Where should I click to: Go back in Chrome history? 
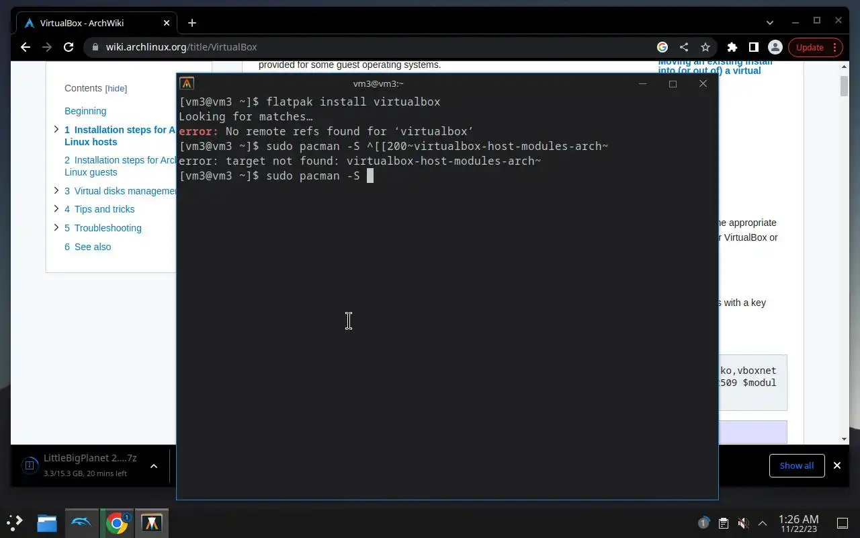point(26,47)
